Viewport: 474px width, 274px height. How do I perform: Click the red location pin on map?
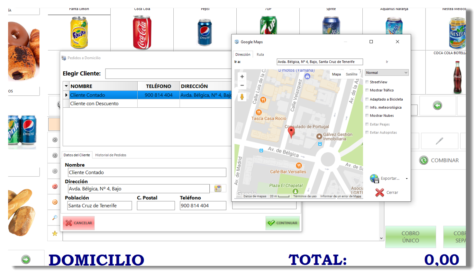[292, 132]
